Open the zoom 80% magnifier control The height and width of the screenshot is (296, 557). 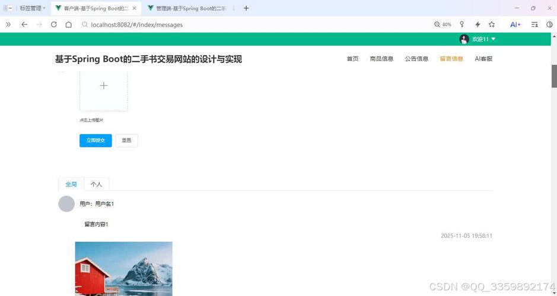[443, 24]
